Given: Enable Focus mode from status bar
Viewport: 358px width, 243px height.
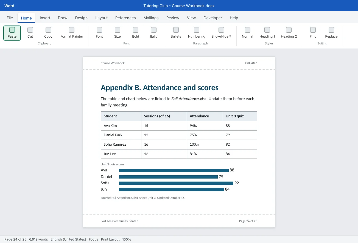Looking at the screenshot, I should click(x=94, y=239).
